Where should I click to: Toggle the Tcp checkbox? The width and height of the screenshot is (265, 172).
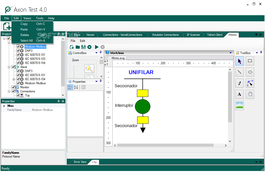(18, 95)
